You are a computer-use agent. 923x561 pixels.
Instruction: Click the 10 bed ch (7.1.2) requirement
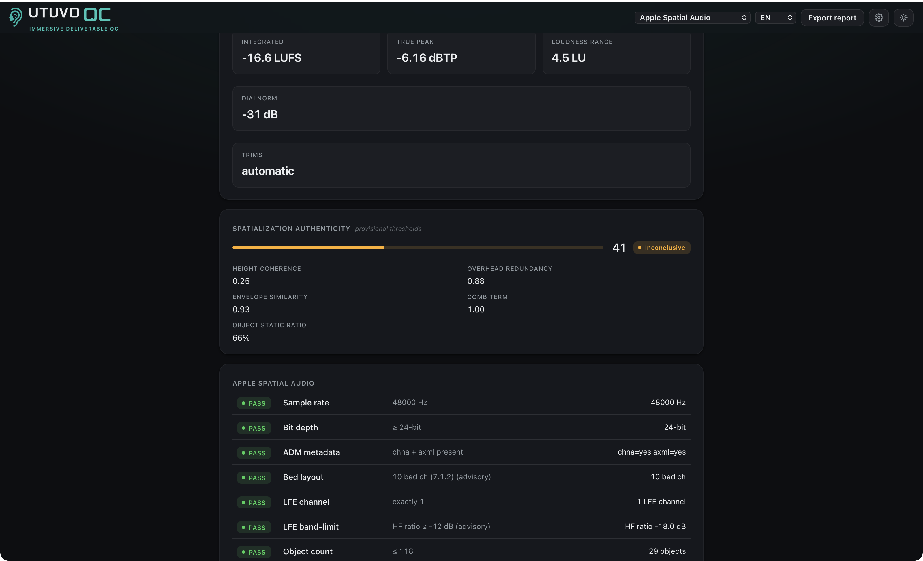(x=441, y=477)
